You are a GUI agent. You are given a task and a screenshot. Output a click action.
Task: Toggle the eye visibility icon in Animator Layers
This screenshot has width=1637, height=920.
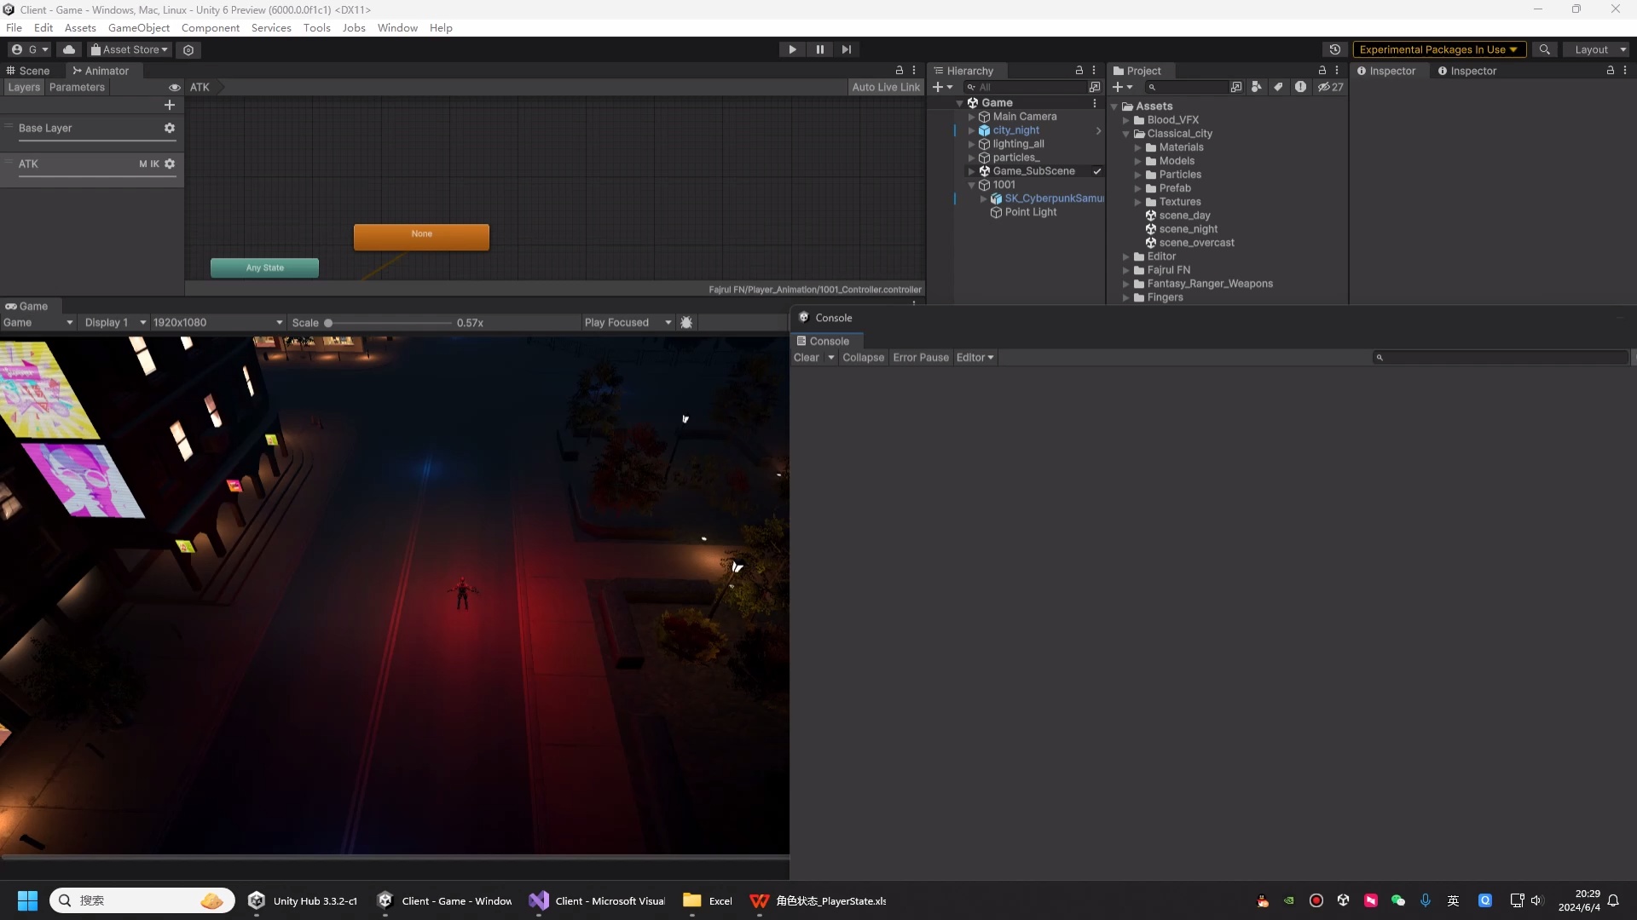pos(174,87)
